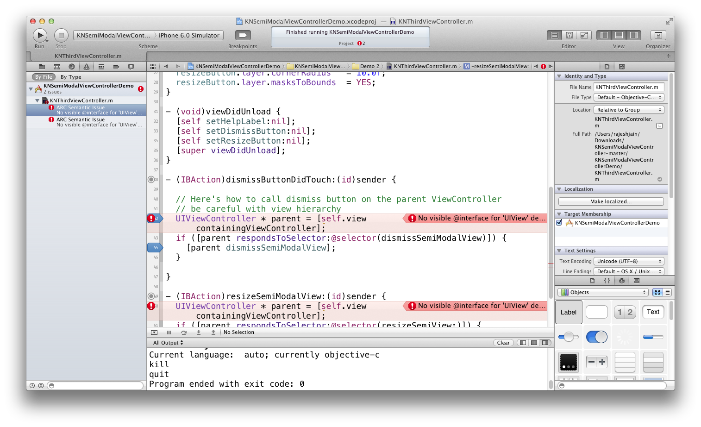Choose the iPhone 6.0 Simulator destination
Image resolution: width=701 pixels, height=427 pixels.
pos(189,35)
